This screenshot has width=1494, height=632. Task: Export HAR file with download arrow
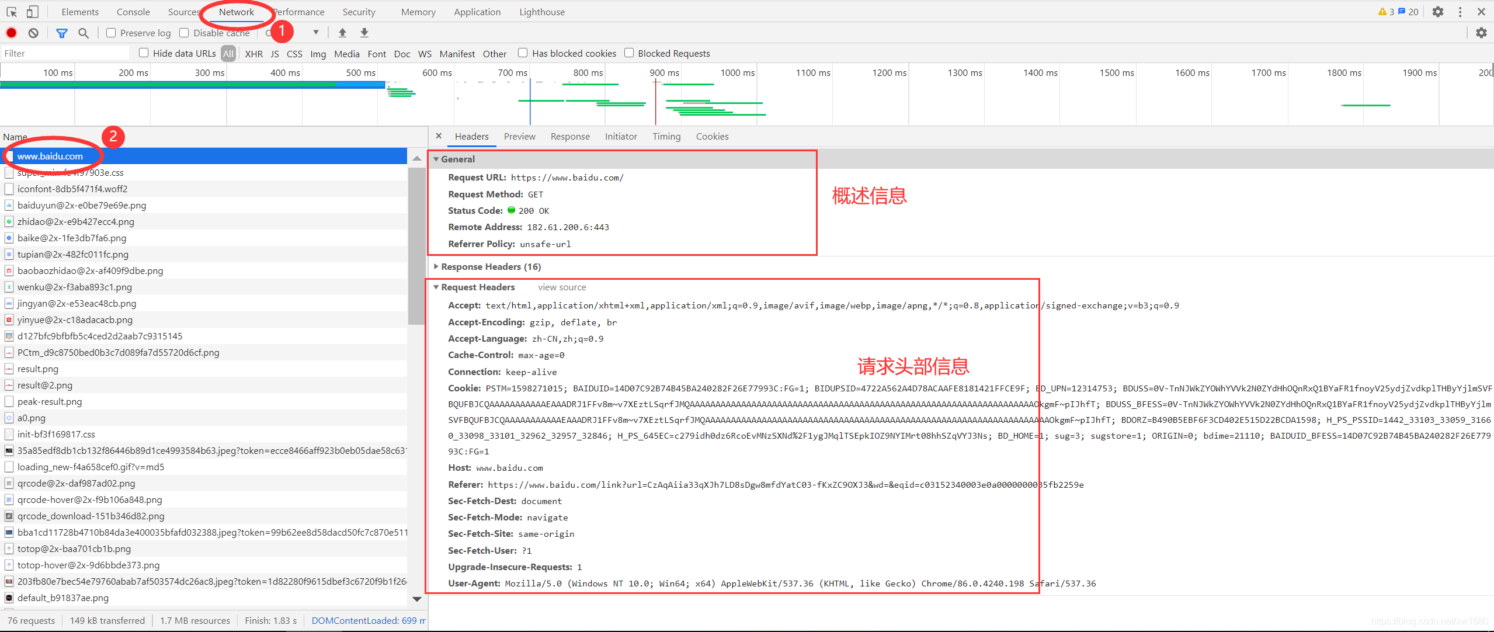(364, 33)
